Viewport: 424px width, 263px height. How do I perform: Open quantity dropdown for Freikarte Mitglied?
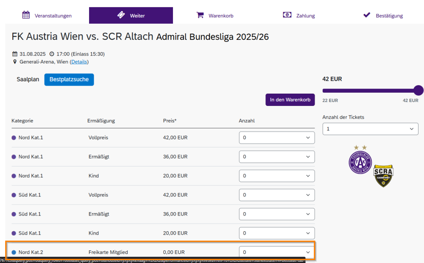(x=277, y=252)
